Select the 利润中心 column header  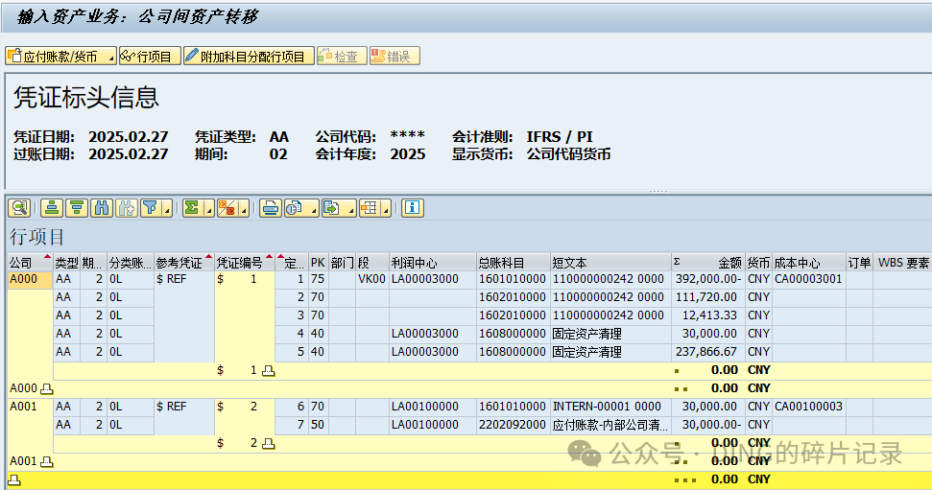(432, 263)
